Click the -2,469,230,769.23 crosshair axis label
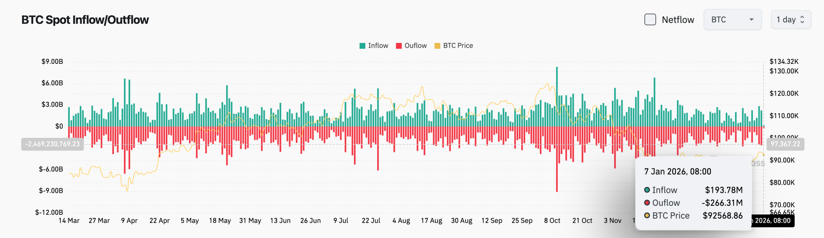824x238 pixels. point(52,144)
